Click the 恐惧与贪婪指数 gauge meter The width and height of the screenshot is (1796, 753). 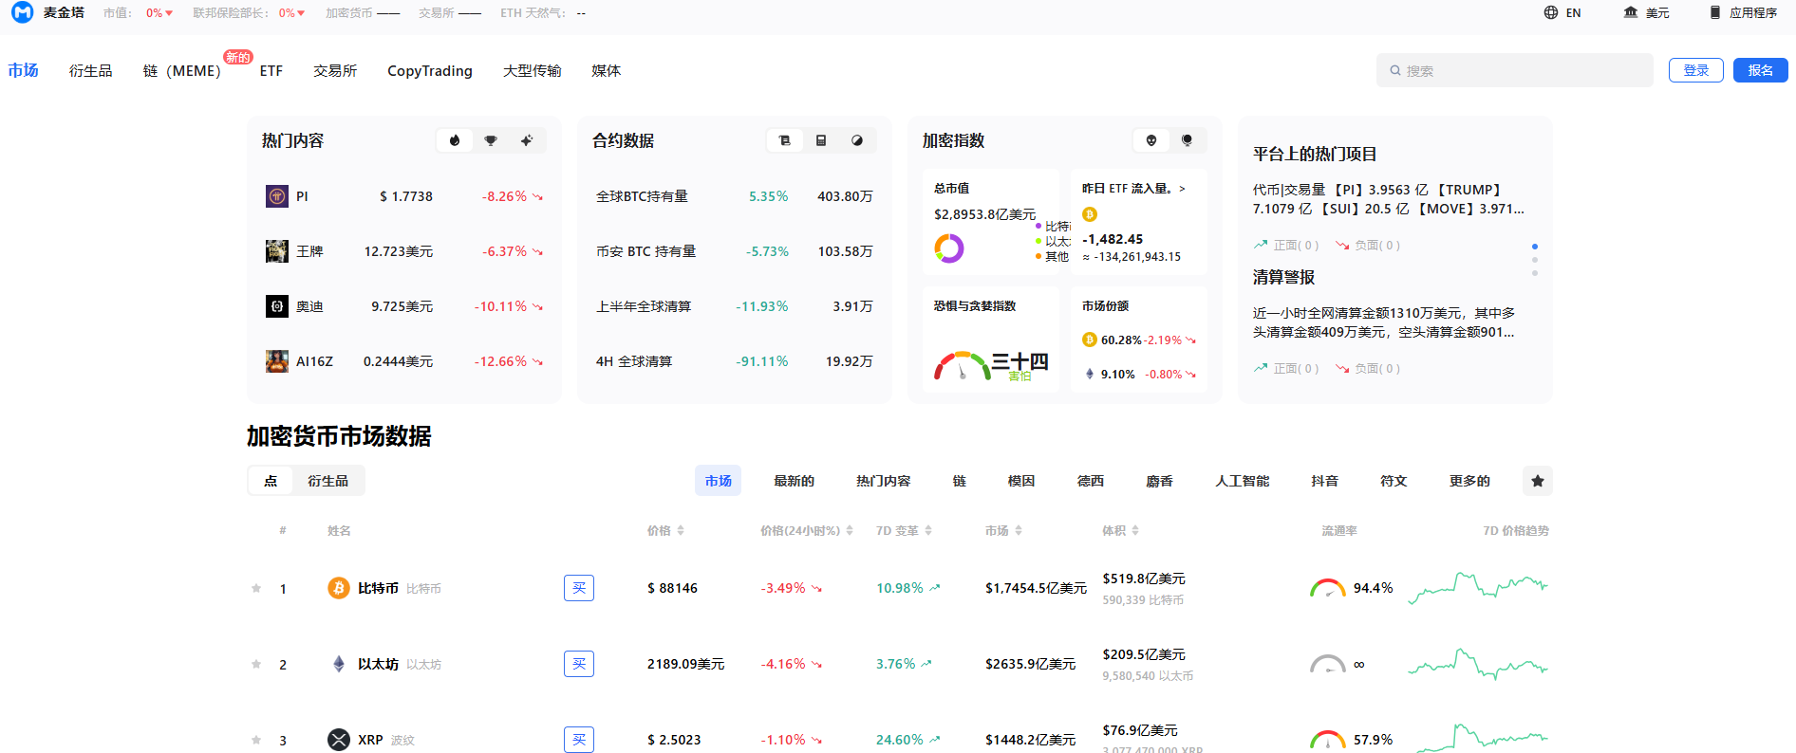pyautogui.click(x=962, y=366)
